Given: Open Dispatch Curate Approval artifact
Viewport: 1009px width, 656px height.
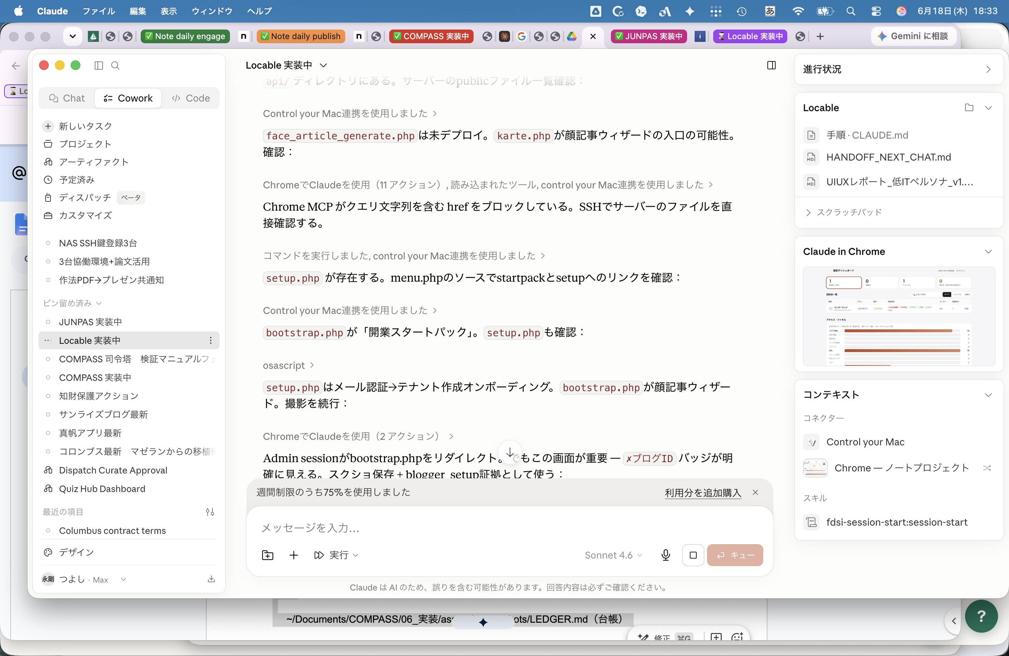Looking at the screenshot, I should pyautogui.click(x=128, y=470).
